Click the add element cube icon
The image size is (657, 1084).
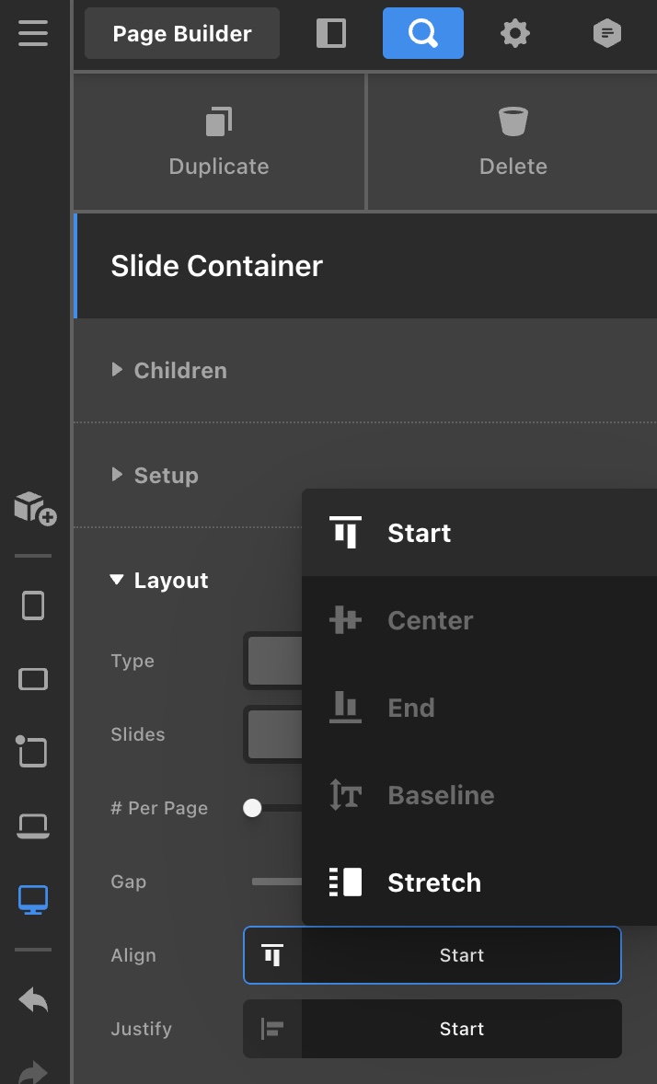(x=34, y=507)
